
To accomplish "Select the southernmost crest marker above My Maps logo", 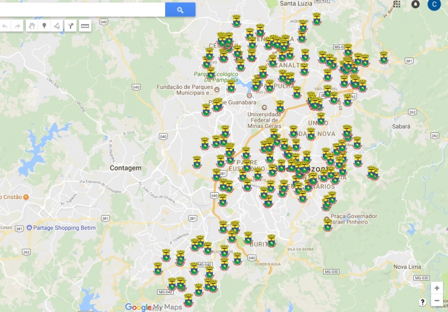I will tap(188, 300).
